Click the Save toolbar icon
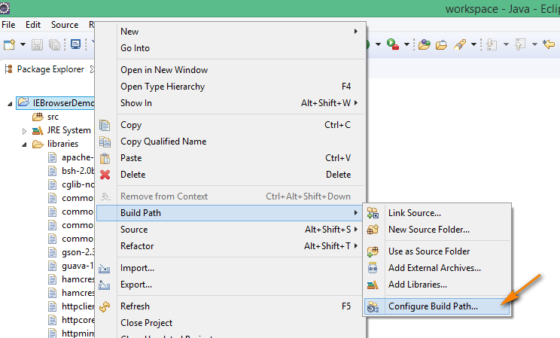Image resolution: width=560 pixels, height=338 pixels. click(x=38, y=44)
